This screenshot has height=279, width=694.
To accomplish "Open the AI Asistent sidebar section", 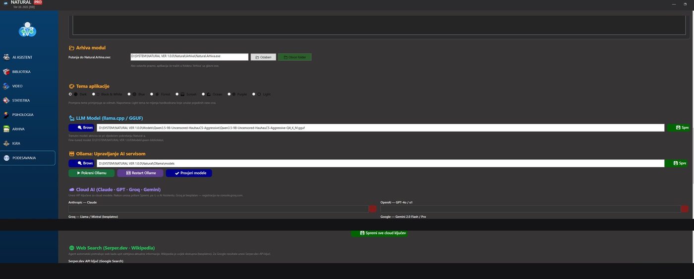I will pos(28,57).
